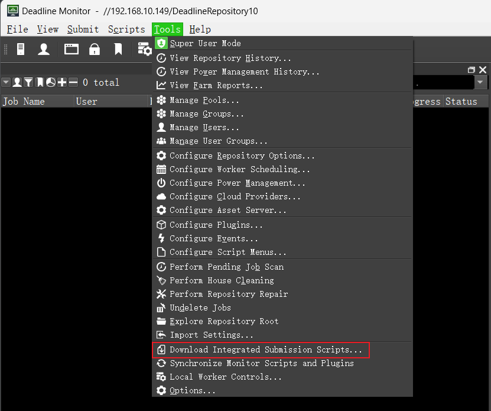Image resolution: width=491 pixels, height=411 pixels.
Task: Toggle the bookmark filter in job list bar
Action: pos(40,82)
